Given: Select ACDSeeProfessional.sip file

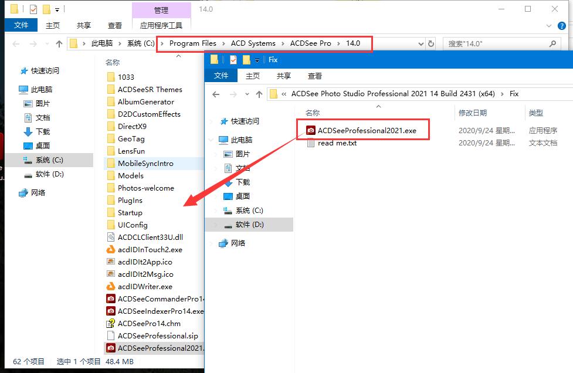Looking at the screenshot, I should point(152,335).
